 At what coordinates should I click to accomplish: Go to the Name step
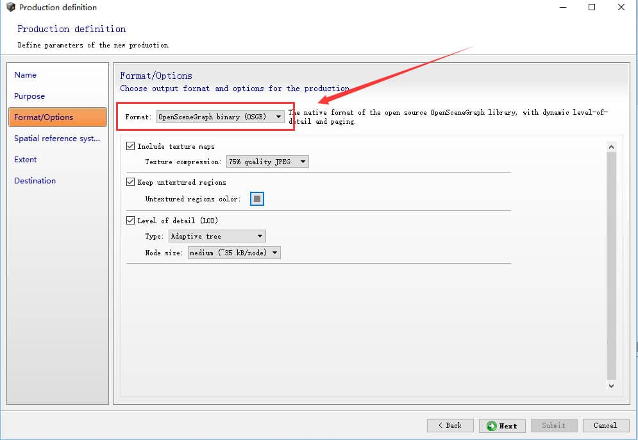click(x=26, y=75)
